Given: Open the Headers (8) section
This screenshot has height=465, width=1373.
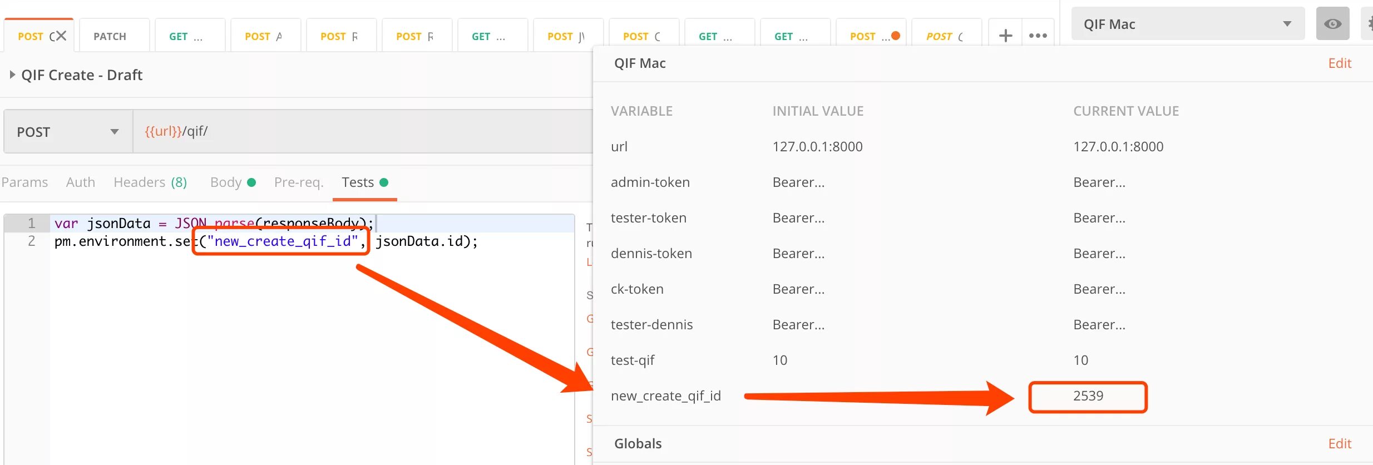Looking at the screenshot, I should tap(150, 182).
